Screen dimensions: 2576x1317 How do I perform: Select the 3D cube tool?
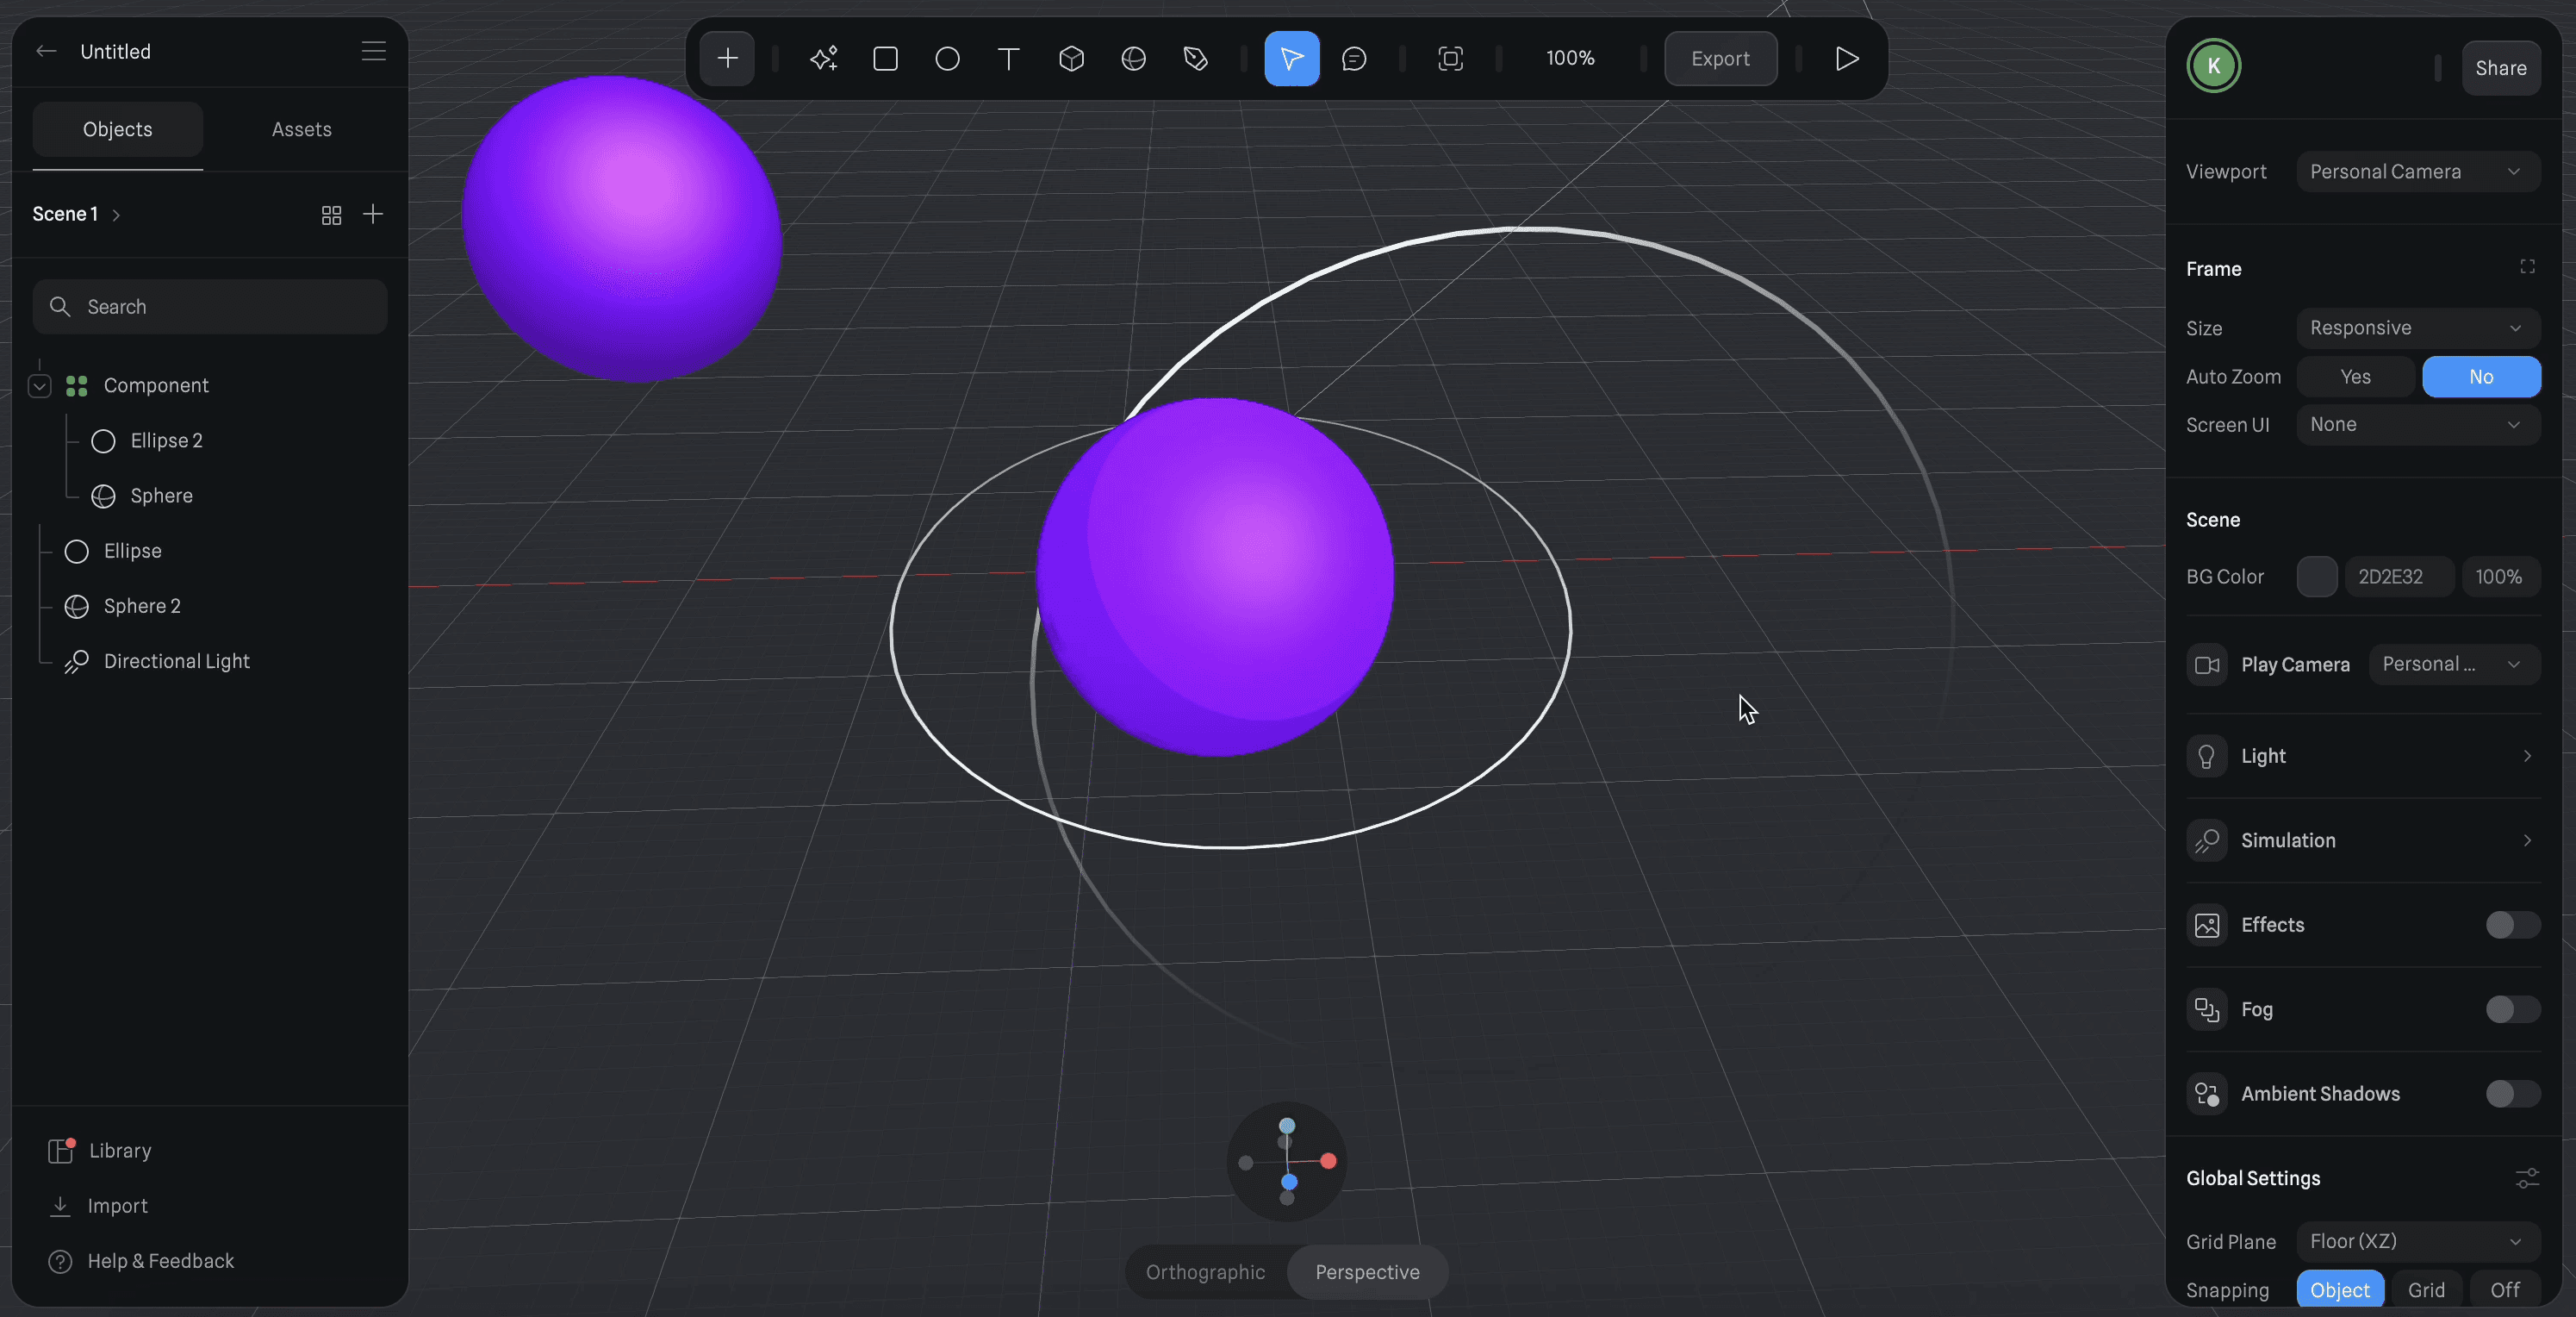click(x=1071, y=59)
